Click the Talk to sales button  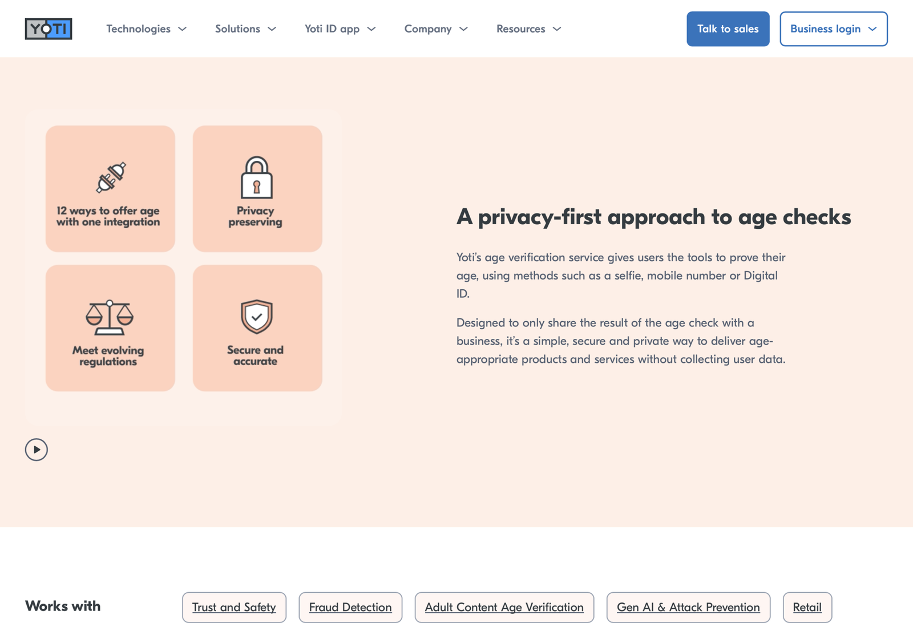(x=728, y=29)
